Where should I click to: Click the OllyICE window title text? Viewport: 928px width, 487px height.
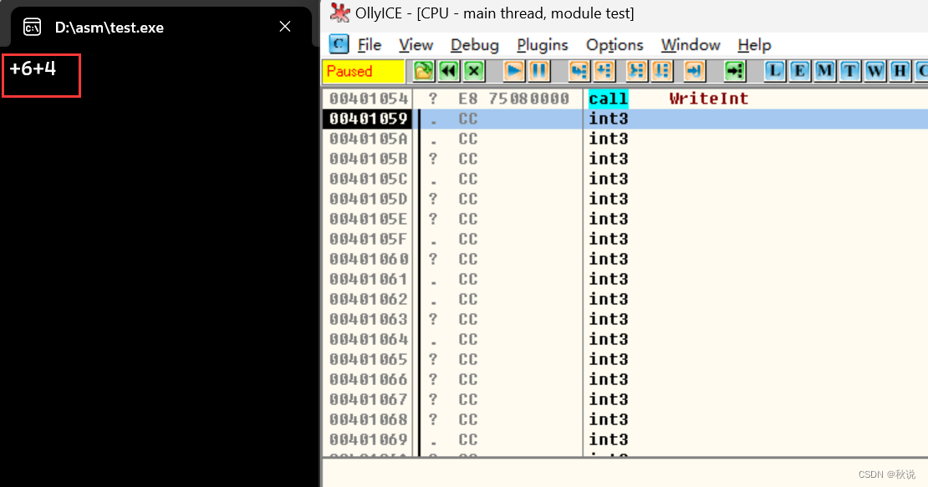point(495,13)
